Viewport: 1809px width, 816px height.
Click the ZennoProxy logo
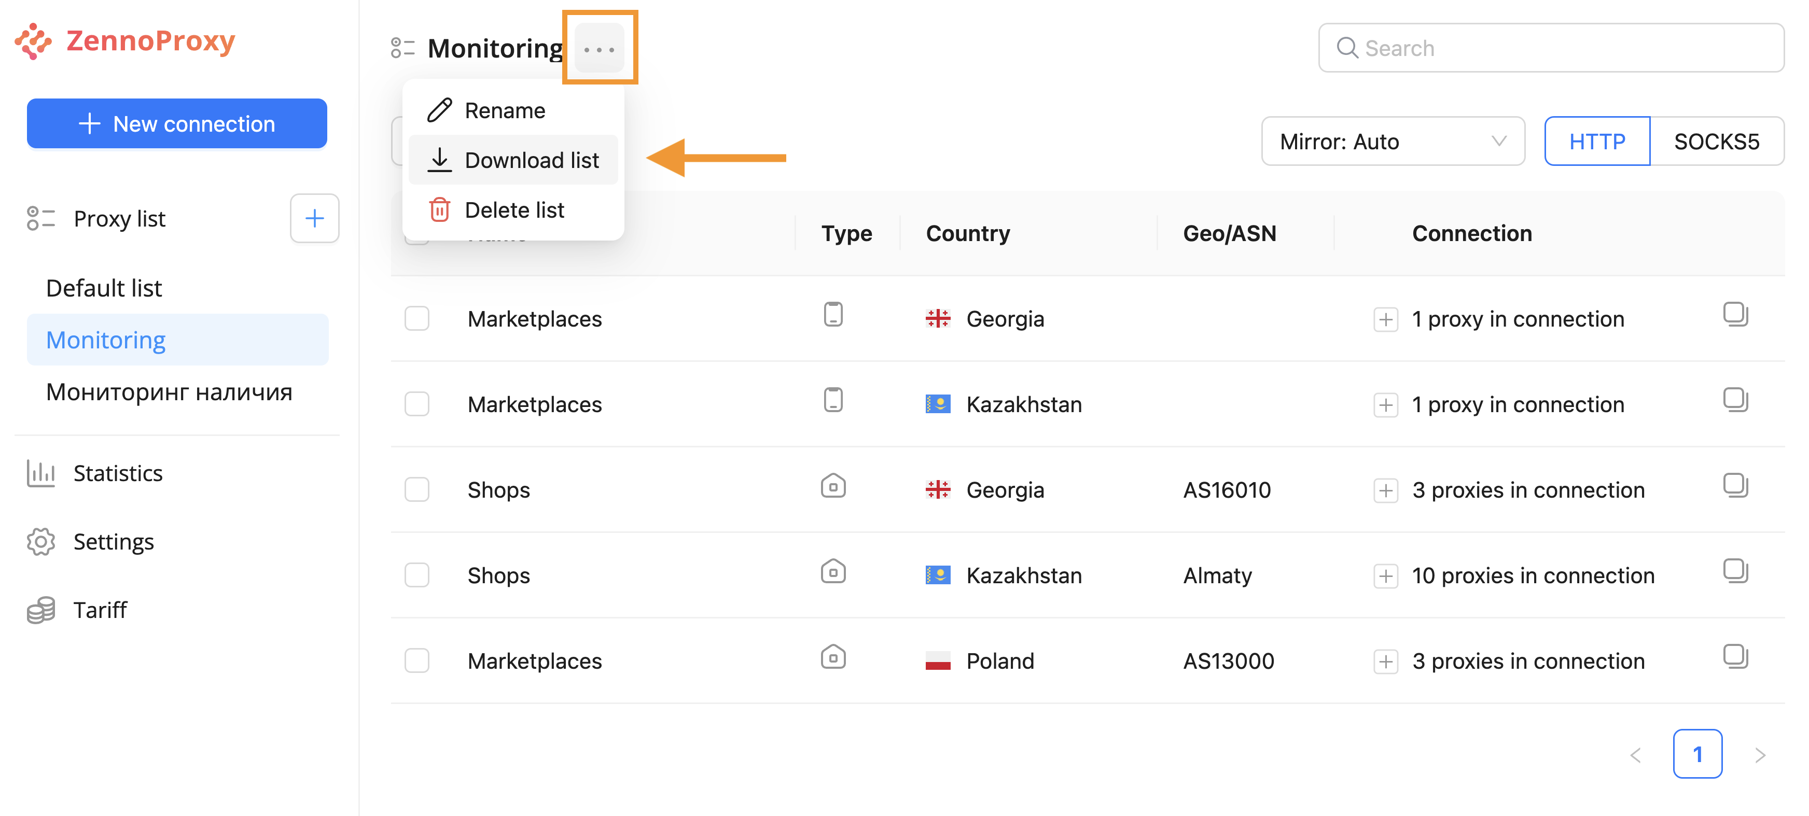pyautogui.click(x=125, y=41)
